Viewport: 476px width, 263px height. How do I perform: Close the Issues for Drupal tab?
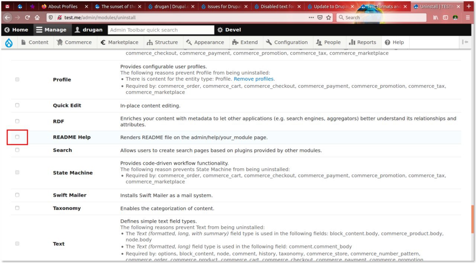[246, 7]
